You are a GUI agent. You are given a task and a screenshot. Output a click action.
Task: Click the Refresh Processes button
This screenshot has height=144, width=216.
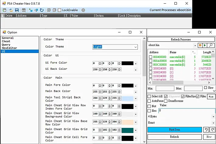181,39
